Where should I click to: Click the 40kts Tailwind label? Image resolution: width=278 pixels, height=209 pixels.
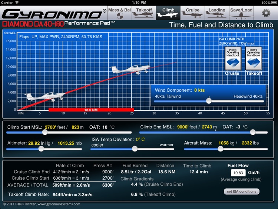[x=168, y=96]
